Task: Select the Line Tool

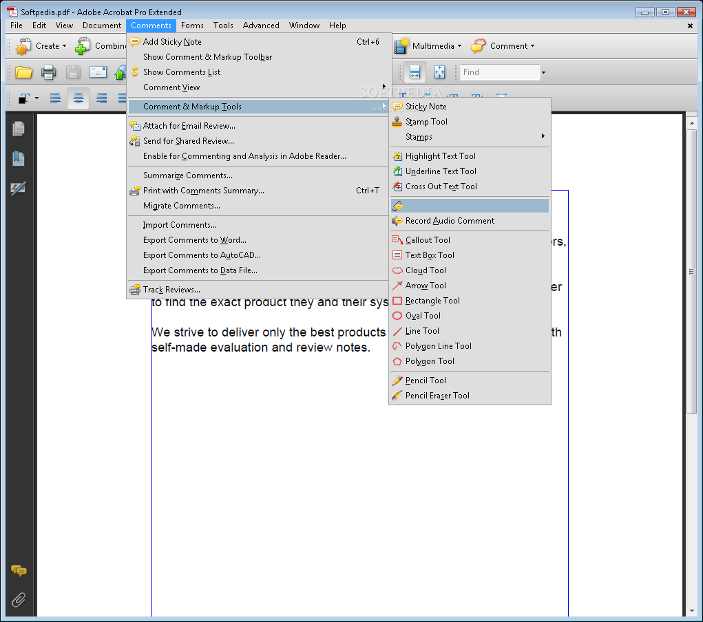Action: coord(470,331)
